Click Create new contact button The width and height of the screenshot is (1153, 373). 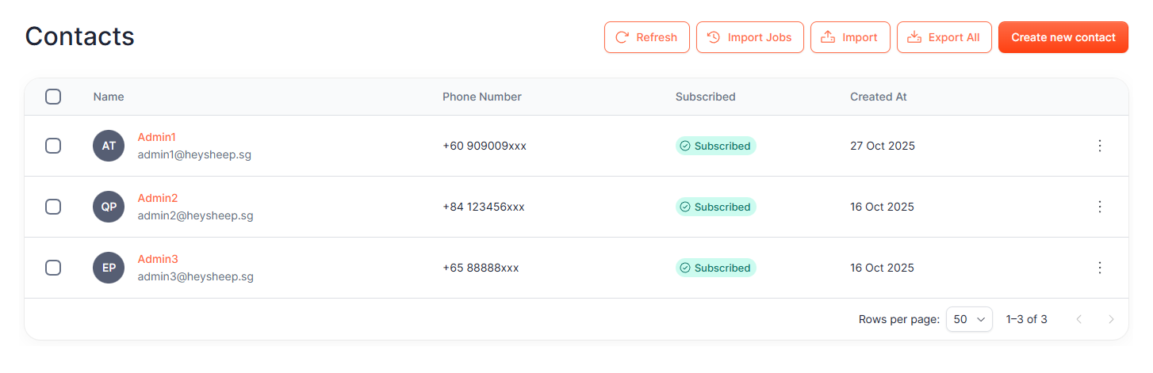(x=1063, y=37)
